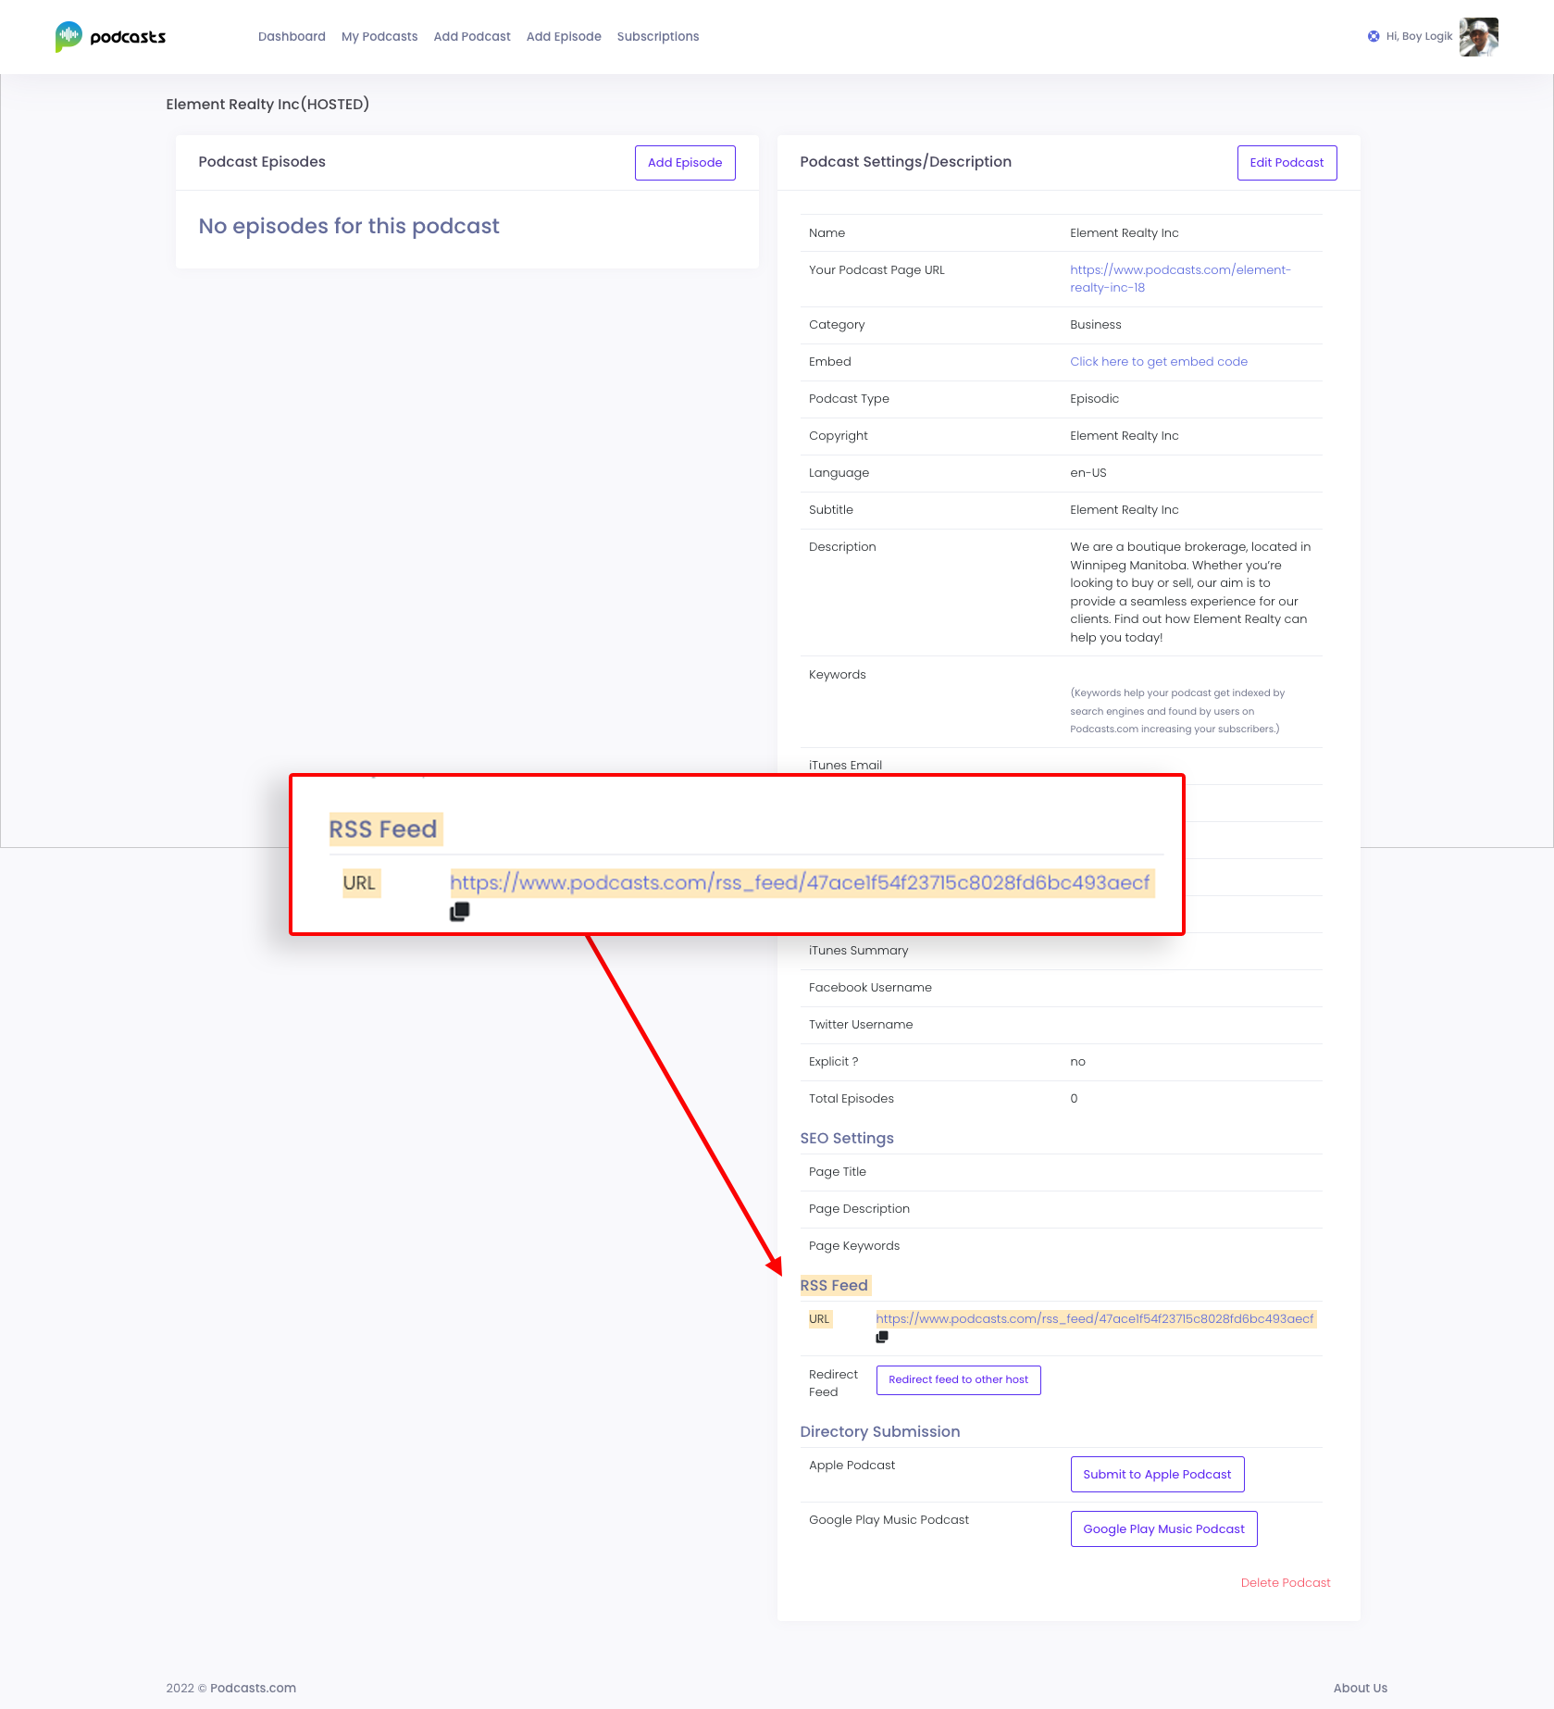This screenshot has height=1709, width=1554.
Task: Click the Google Play Music Podcast button
Action: (x=1163, y=1529)
